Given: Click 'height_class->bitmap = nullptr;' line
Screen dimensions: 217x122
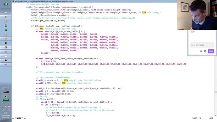Looking at the screenshot, I should 50,15.
